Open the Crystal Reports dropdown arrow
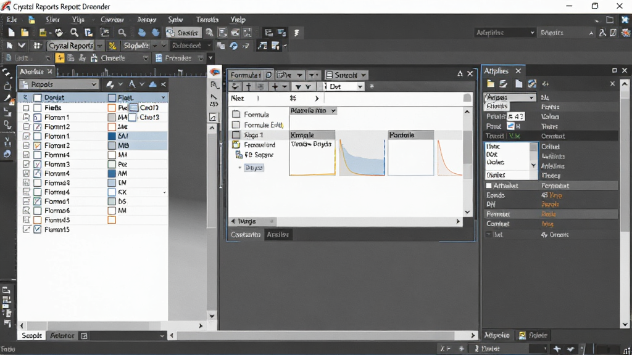The width and height of the screenshot is (632, 355). click(x=99, y=46)
